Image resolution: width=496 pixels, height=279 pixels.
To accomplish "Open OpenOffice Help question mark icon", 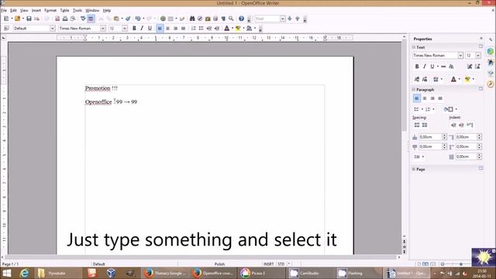I will [241, 19].
